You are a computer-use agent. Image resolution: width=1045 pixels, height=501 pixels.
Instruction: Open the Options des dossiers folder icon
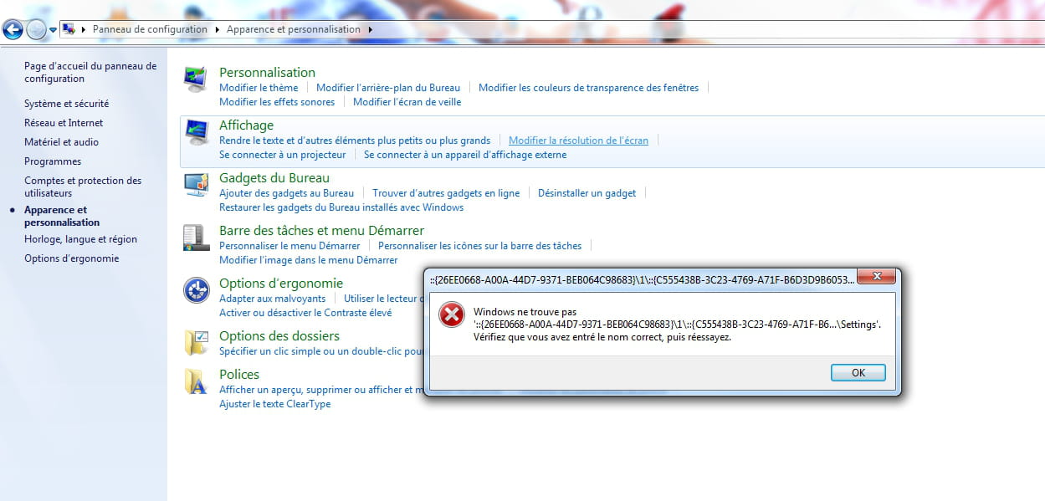196,343
